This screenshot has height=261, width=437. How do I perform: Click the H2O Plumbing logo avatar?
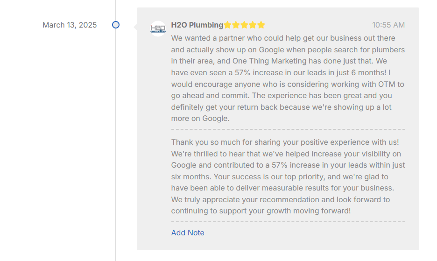coord(158,28)
